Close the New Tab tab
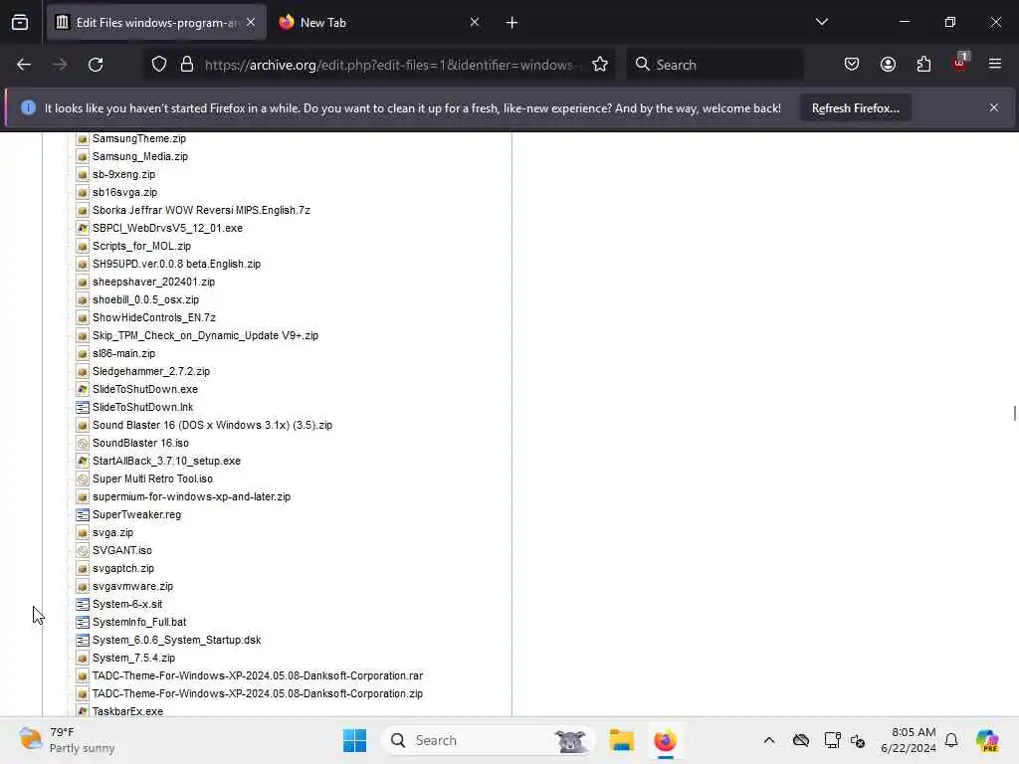 pos(475,22)
